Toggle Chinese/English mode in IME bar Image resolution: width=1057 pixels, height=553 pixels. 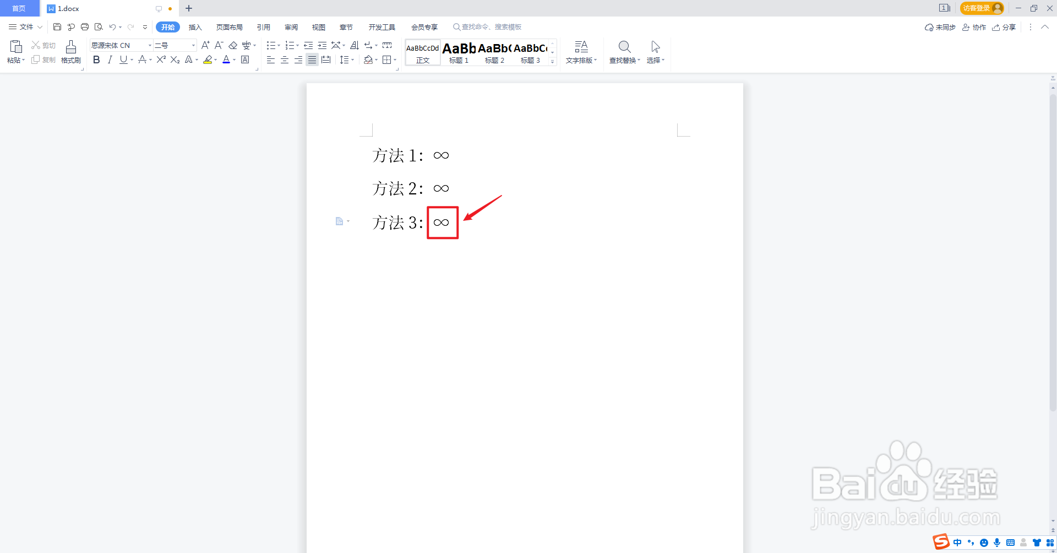[957, 543]
